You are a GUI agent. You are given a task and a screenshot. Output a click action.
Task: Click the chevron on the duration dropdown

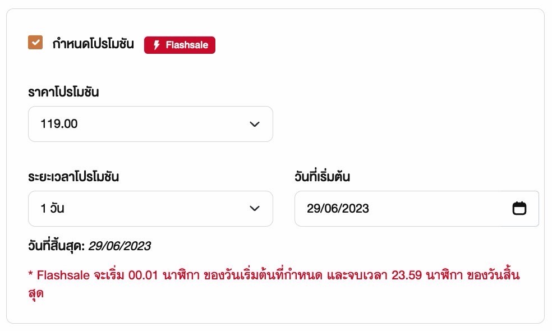[255, 208]
